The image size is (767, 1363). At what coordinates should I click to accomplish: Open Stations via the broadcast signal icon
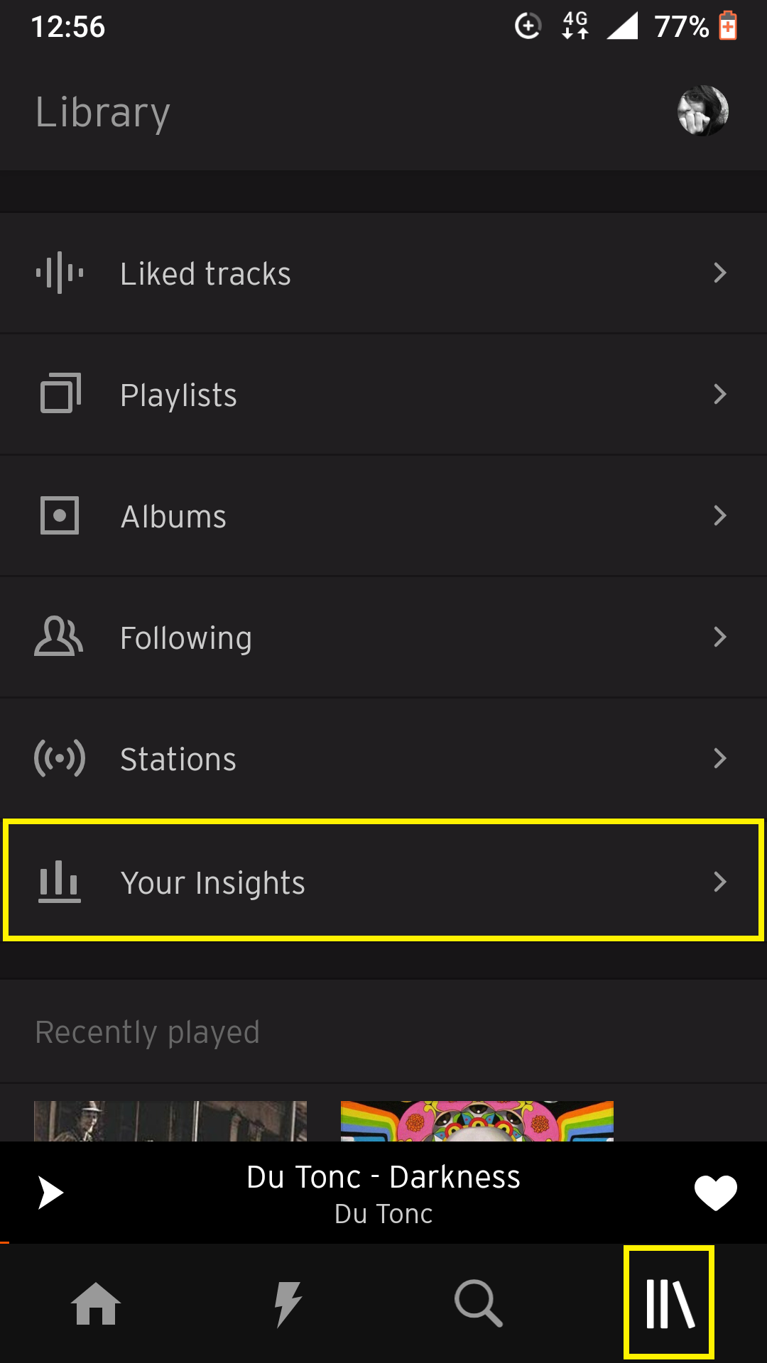[x=60, y=758]
